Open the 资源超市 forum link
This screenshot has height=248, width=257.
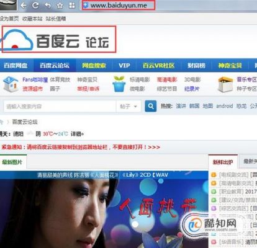click(x=33, y=89)
